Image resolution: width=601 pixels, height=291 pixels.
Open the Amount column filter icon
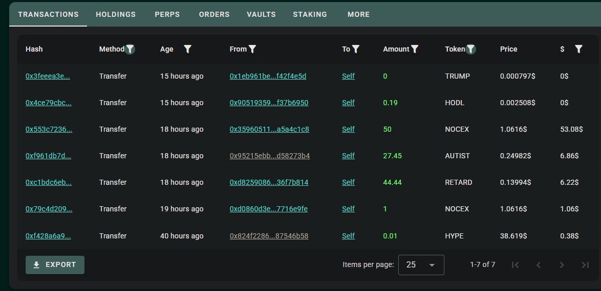click(x=415, y=49)
